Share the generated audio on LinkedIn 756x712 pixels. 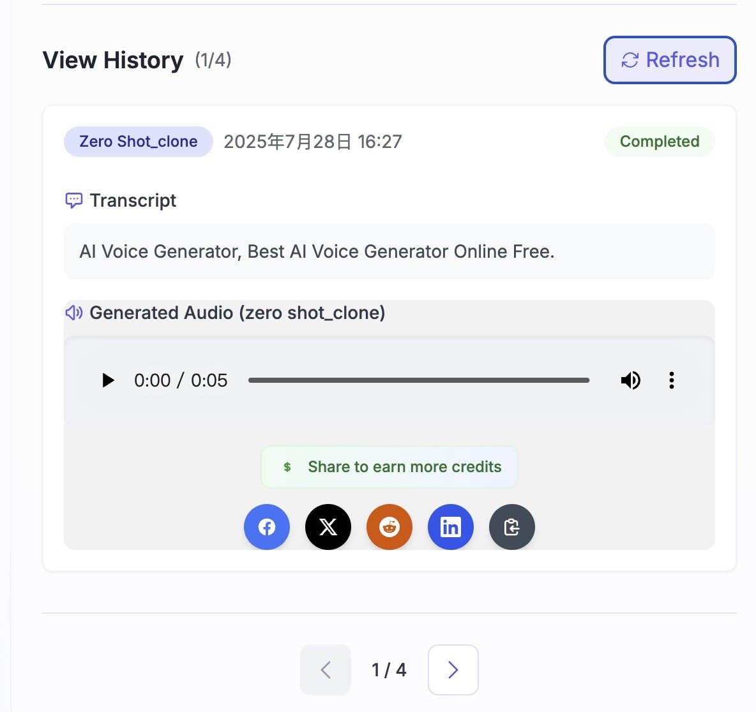click(451, 527)
